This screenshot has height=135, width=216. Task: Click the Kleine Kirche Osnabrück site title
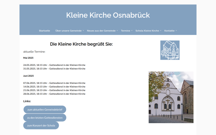tap(108, 15)
